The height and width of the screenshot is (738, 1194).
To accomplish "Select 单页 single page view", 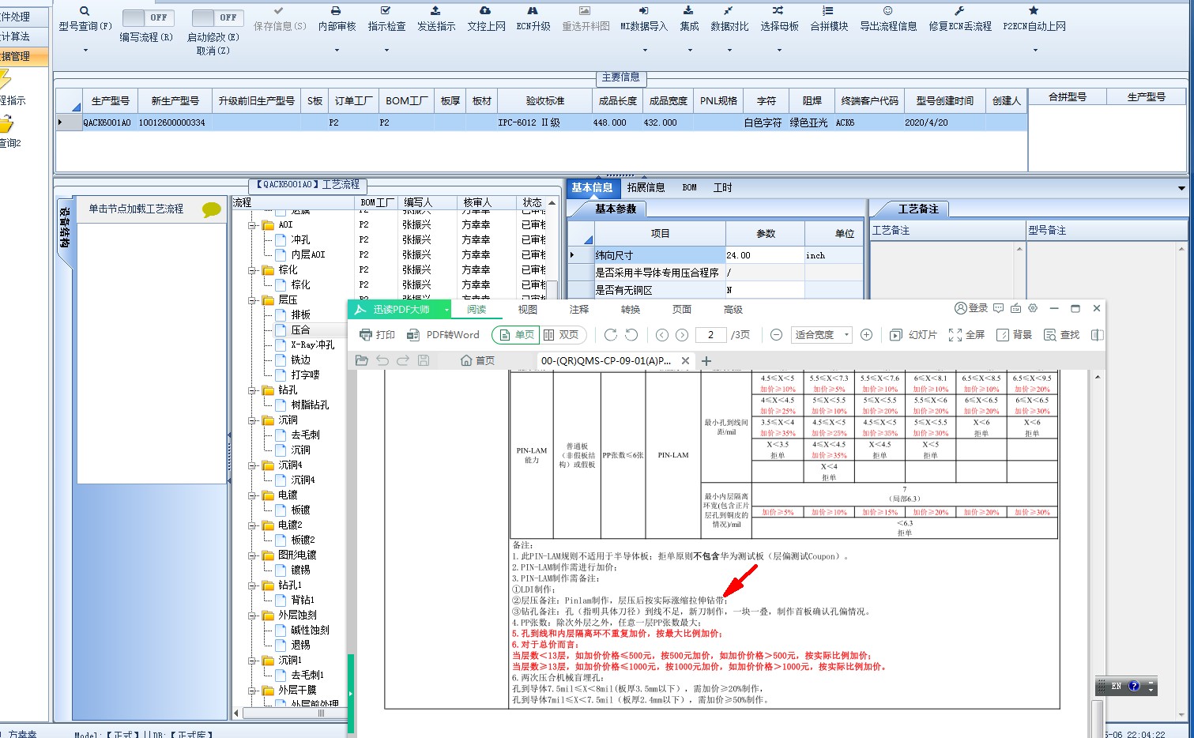I will point(515,335).
